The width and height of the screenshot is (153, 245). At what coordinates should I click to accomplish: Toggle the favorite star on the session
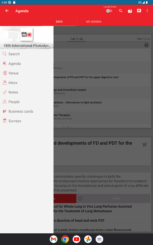pos(144,144)
